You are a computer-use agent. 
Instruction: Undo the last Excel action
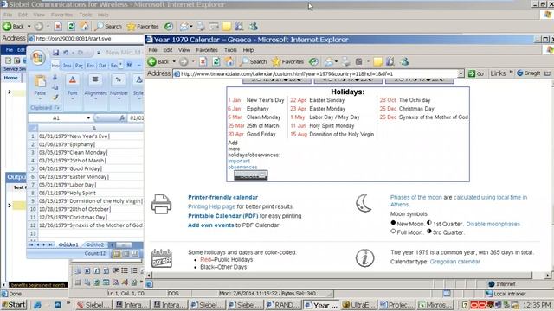click(66, 53)
